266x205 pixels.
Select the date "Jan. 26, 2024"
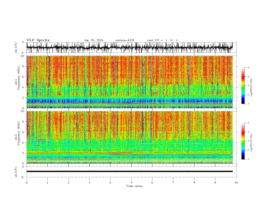point(94,40)
